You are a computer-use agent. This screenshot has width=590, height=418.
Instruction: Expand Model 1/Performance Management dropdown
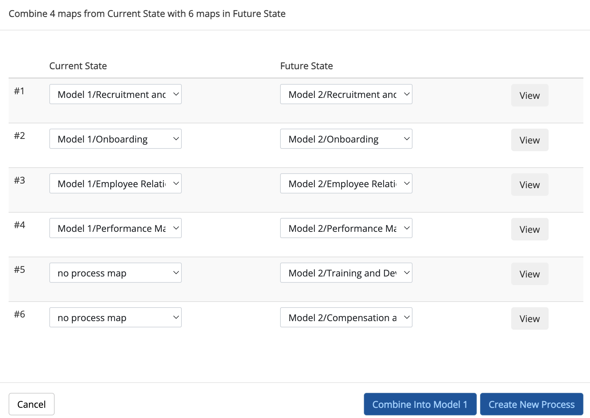click(115, 228)
